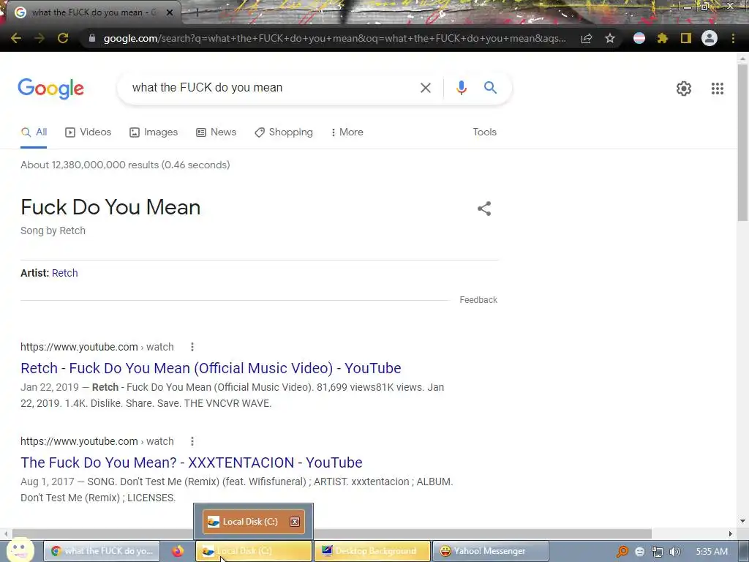
Task: Open volume speaker tray icon
Action: (x=674, y=552)
